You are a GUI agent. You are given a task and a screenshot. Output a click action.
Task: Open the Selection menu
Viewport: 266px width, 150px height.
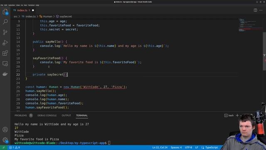(x=12, y=5)
